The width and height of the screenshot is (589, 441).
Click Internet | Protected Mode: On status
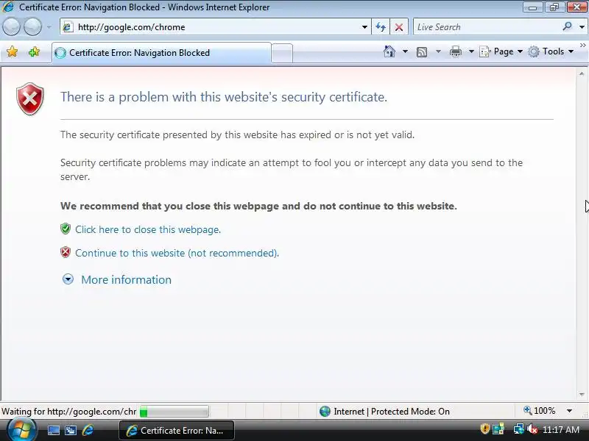(384, 412)
